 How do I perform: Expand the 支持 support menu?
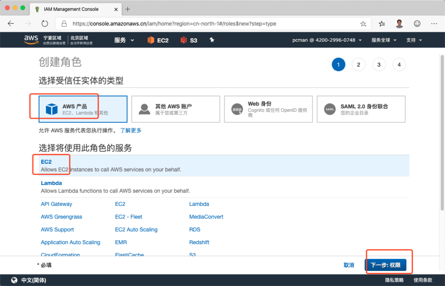click(414, 40)
